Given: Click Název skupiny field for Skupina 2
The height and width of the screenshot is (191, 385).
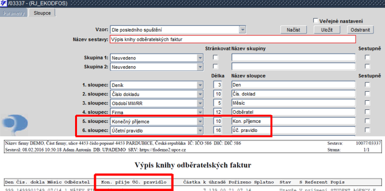Looking at the screenshot, I should pyautogui.click(x=294, y=67).
